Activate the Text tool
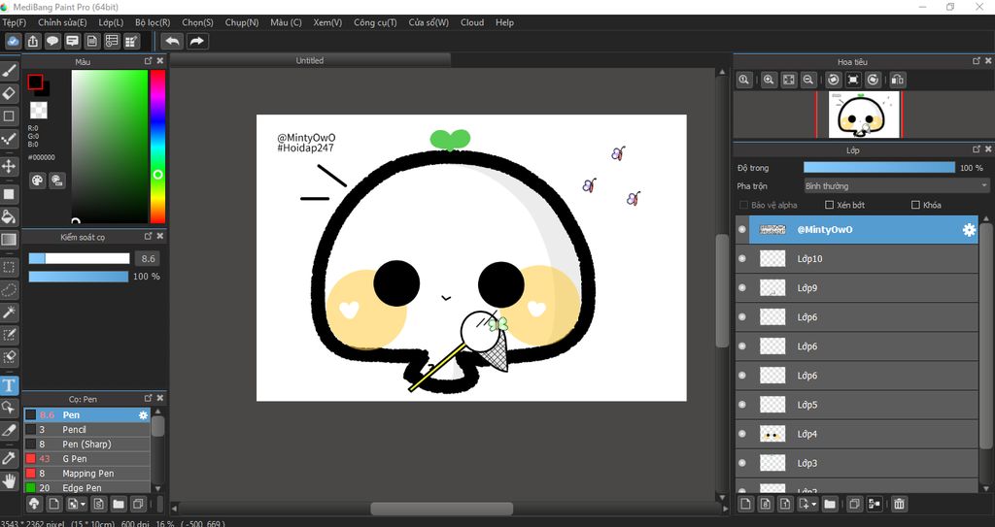This screenshot has height=527, width=995. coord(9,385)
